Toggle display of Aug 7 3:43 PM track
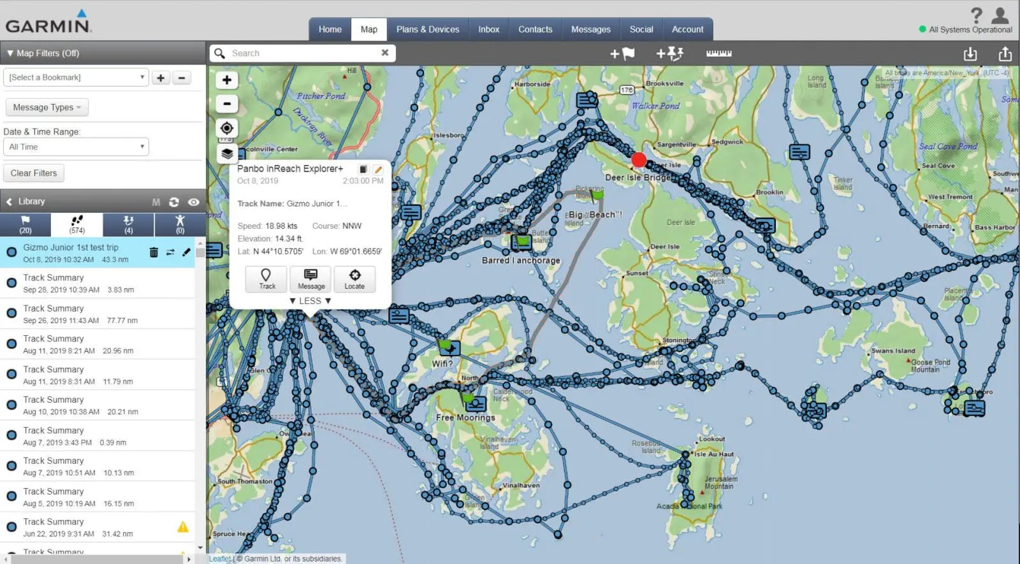 click(x=11, y=435)
